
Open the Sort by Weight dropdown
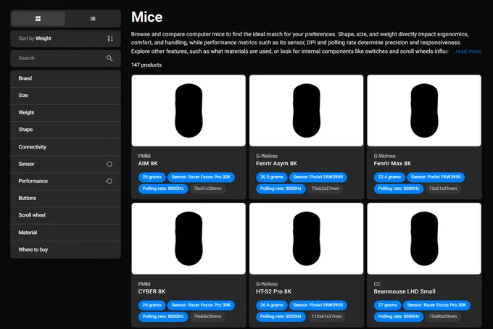65,38
